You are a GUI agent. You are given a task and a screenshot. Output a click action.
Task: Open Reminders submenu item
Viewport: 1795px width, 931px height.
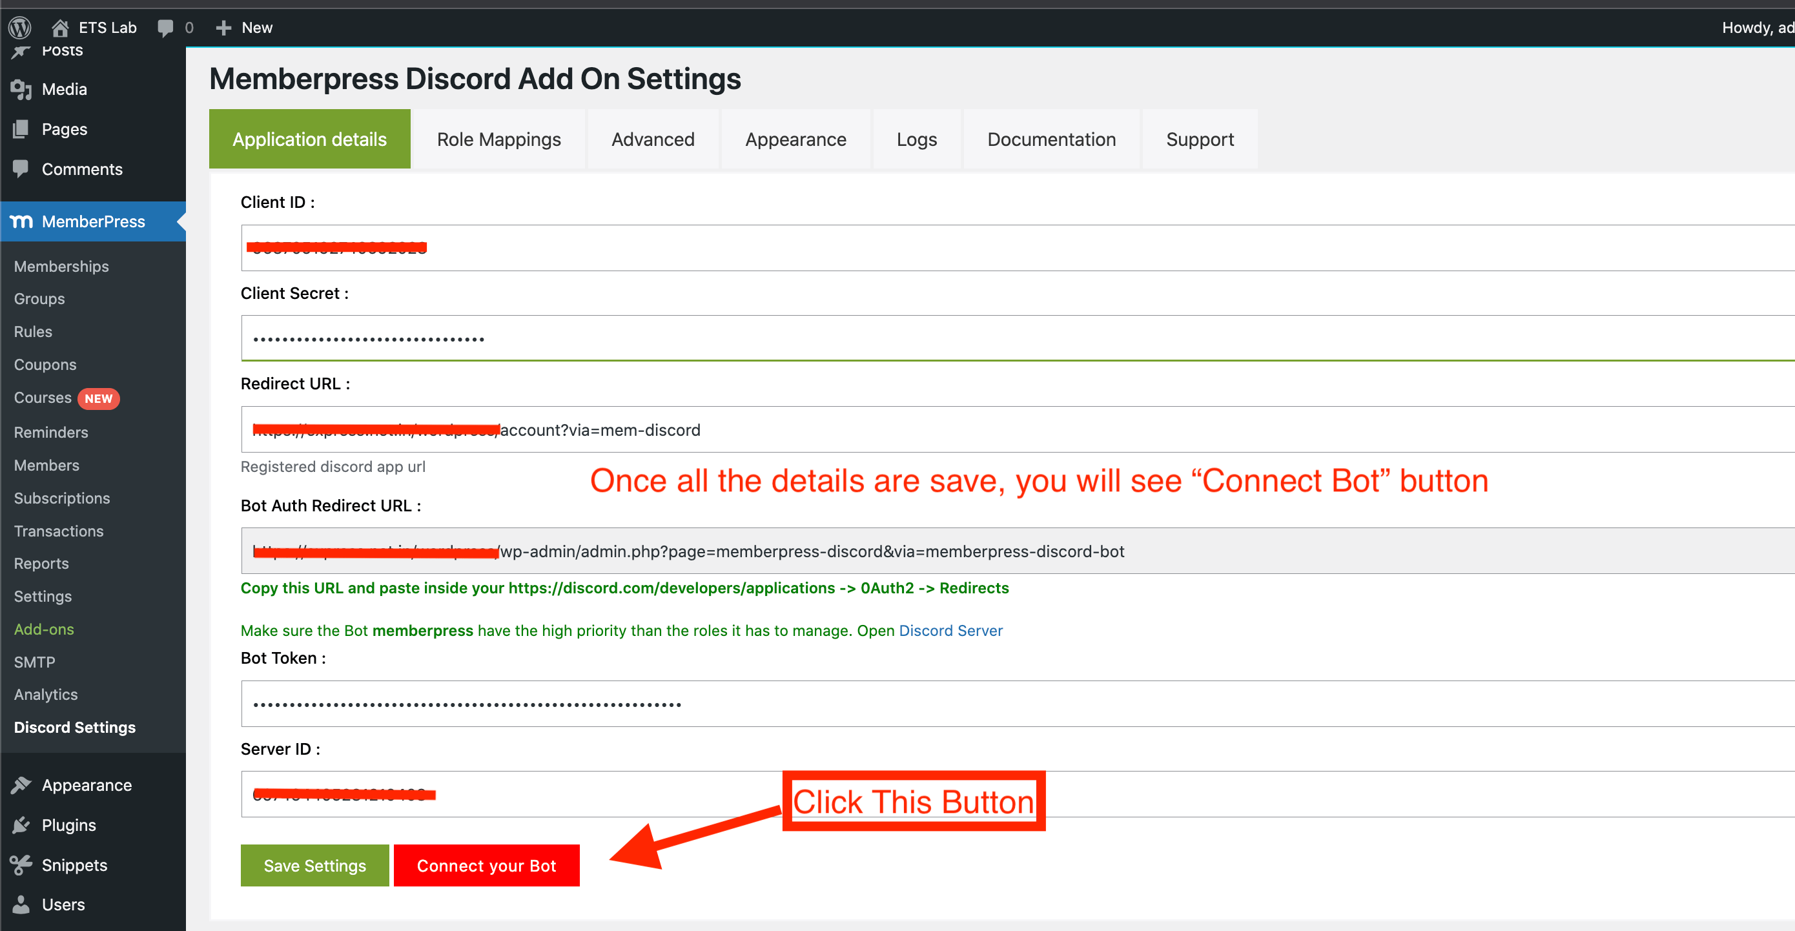coord(51,432)
